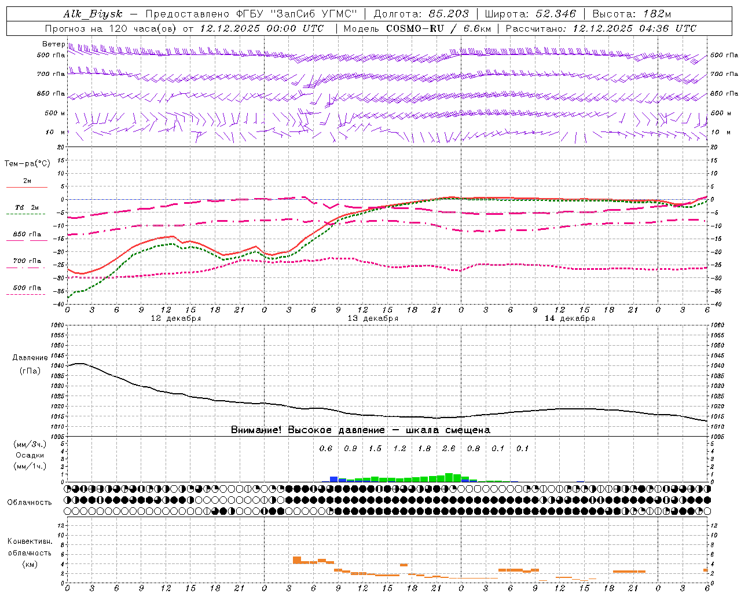
Task: Click the forecast start "12.12.2025 00:00 UTC"
Action: pos(262,28)
